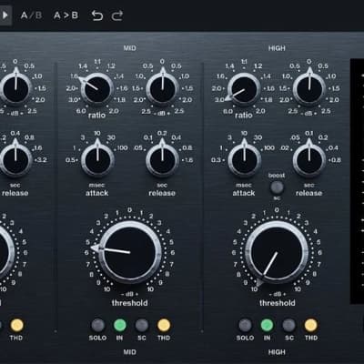Click the redo arrow icon

point(117,15)
